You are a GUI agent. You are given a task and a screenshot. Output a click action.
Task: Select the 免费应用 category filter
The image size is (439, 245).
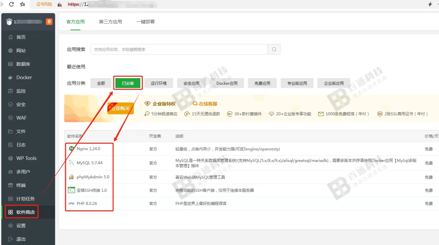[262, 83]
